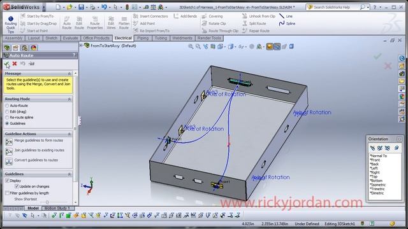The image size is (408, 229).
Task: Click the Auto Route ribbon icon
Action: click(66, 23)
